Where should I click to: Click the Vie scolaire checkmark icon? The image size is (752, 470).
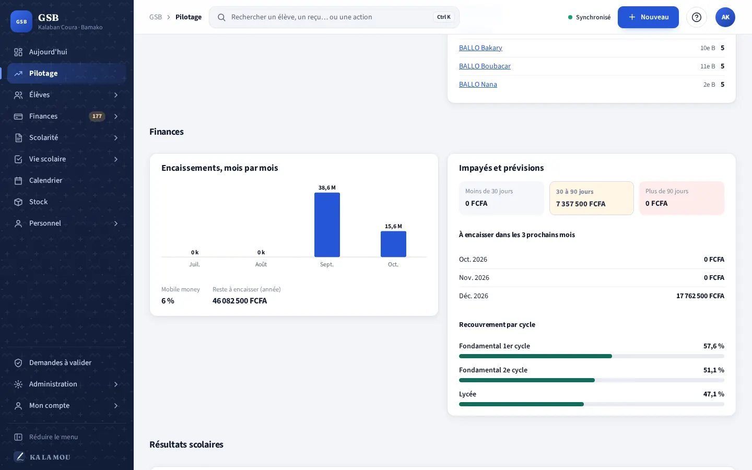[x=18, y=159]
